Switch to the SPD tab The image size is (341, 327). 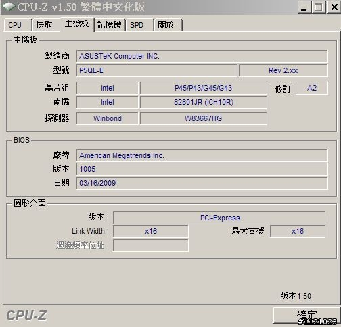(139, 25)
